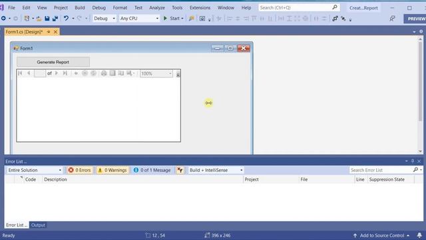Stop rendering in report viewer
Image resolution: width=426 pixels, height=240 pixels.
pyautogui.click(x=85, y=73)
